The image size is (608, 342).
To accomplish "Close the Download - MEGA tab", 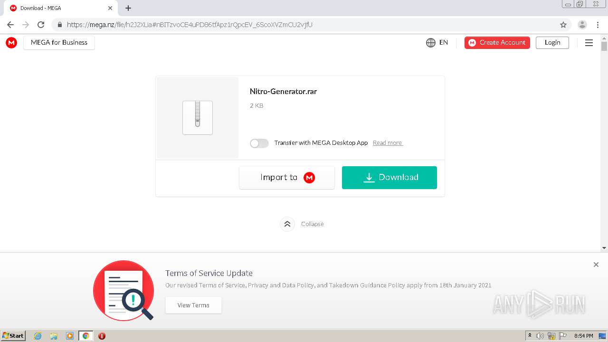I will 110,8.
